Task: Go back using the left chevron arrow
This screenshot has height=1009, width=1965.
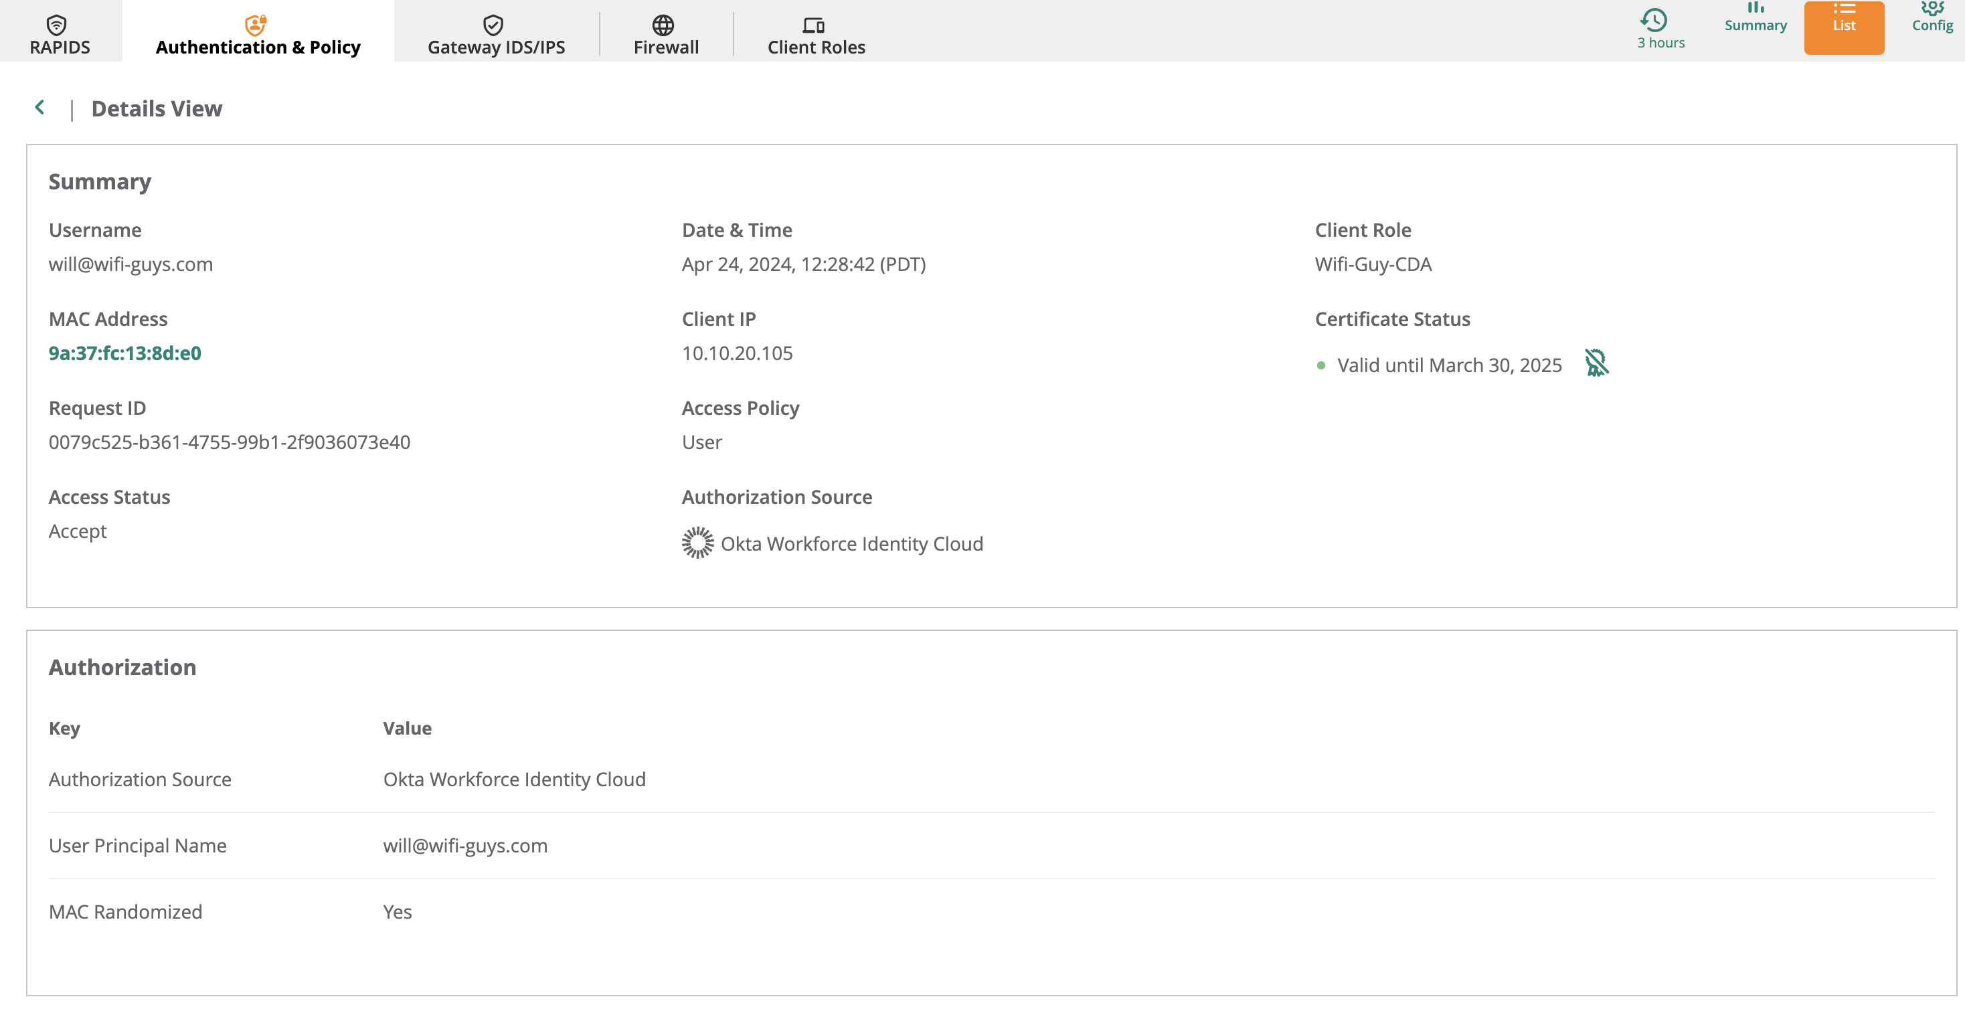Action: tap(39, 108)
